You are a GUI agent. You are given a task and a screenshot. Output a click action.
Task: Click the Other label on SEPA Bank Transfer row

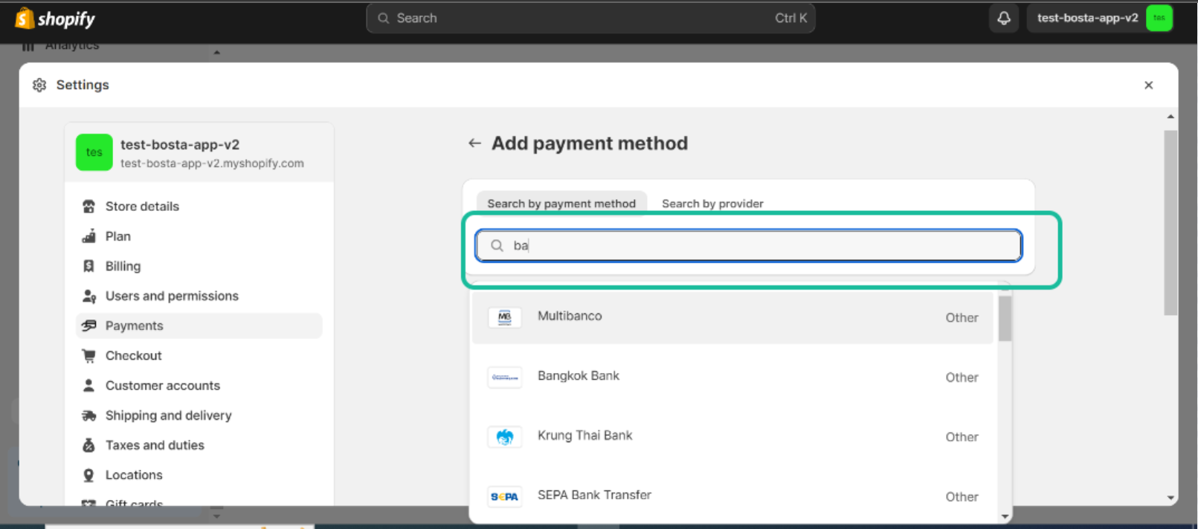tap(962, 497)
